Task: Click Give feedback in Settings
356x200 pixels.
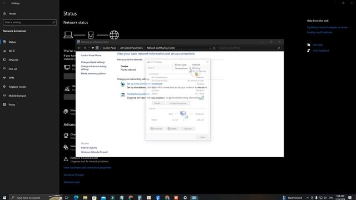Action: [321, 51]
